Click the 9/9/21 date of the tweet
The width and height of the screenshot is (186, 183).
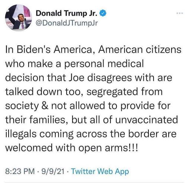pyautogui.click(x=53, y=171)
